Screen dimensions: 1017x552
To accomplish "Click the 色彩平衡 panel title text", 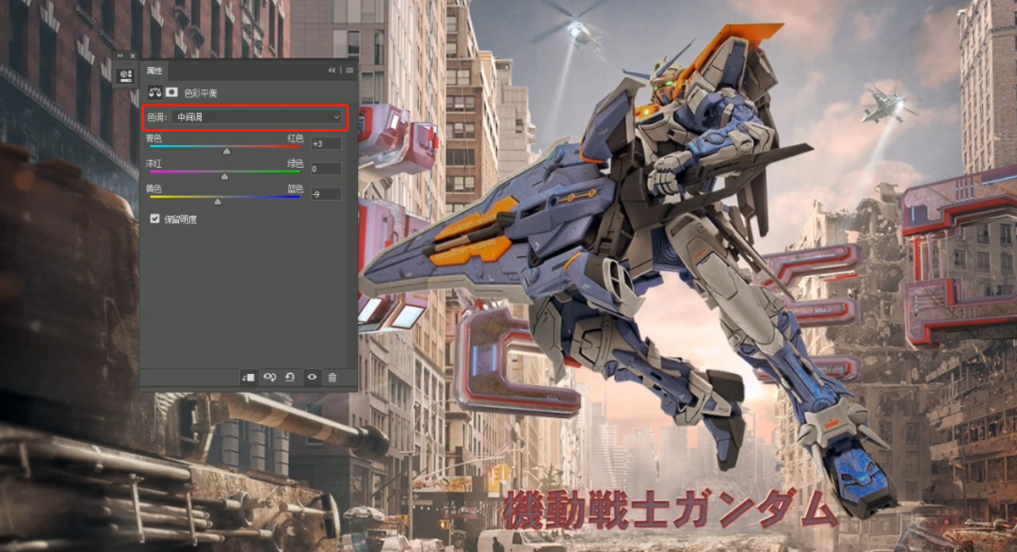I will [x=201, y=93].
